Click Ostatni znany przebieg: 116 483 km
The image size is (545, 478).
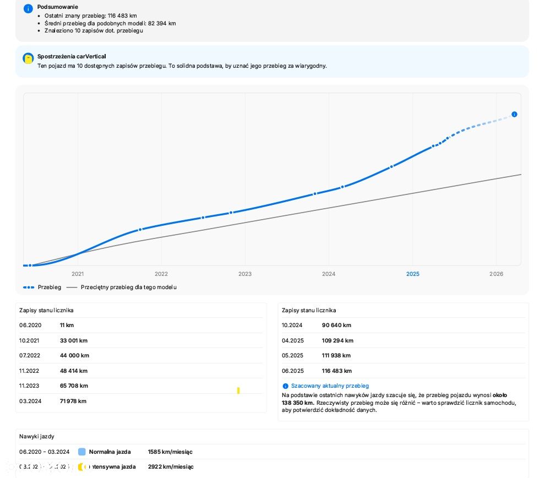(x=91, y=15)
